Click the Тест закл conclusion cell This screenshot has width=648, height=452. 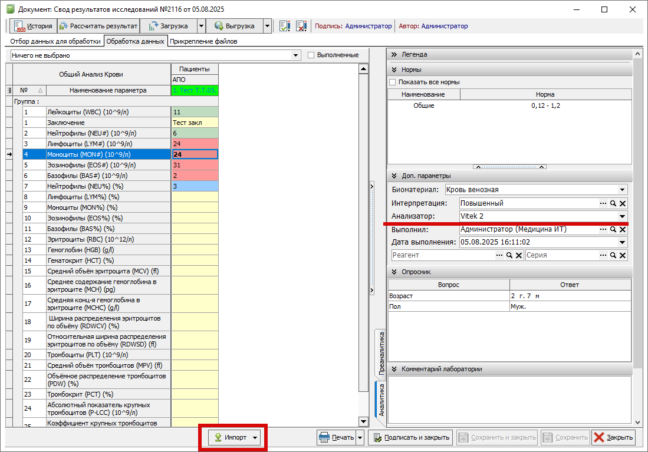pos(195,123)
